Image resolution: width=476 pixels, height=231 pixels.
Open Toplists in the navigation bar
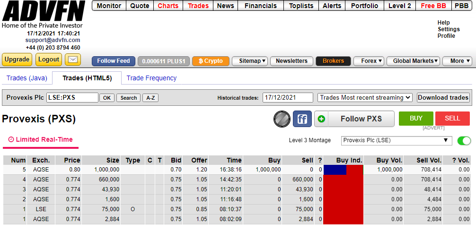tap(301, 6)
